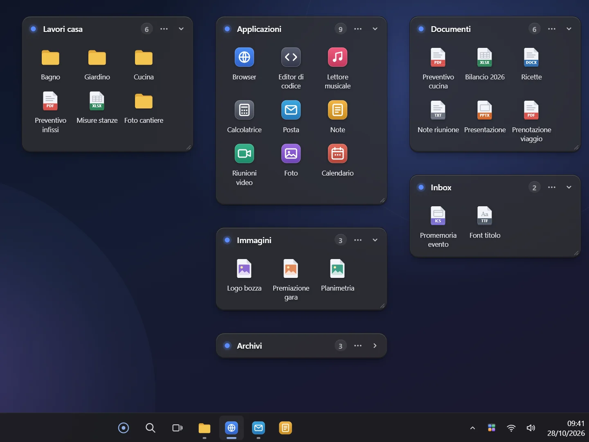Expand the Archivi group

point(375,346)
